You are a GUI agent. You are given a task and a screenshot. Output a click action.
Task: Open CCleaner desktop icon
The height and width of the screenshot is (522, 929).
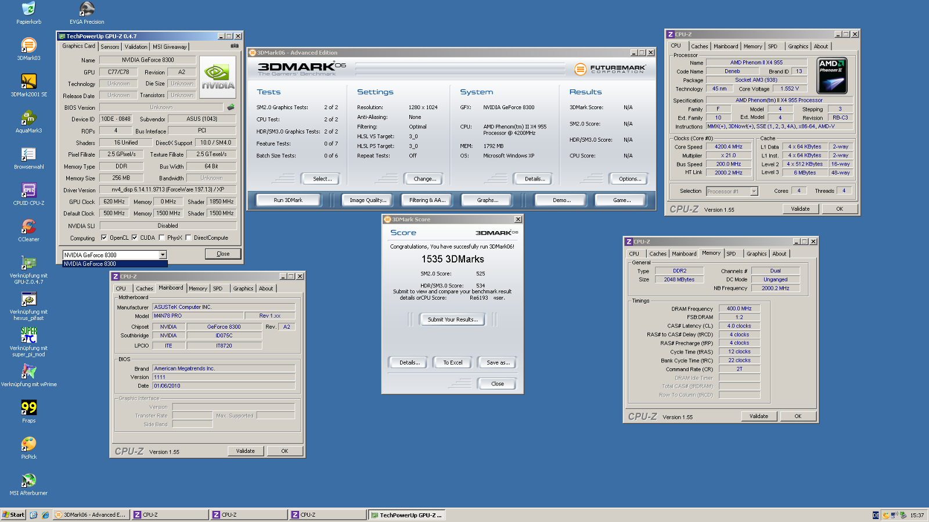coord(28,231)
